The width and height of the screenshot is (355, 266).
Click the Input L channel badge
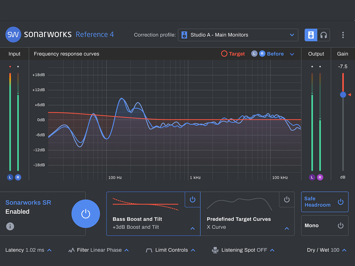pos(10,177)
